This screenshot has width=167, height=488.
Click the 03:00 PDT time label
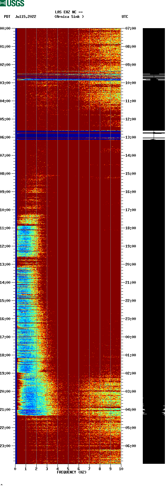point(5,83)
